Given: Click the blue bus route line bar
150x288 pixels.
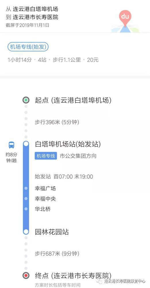Looking at the screenshot, I should pos(26,188).
